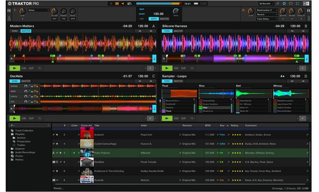319x192 pixels.
Task: Select Playlists in the browser tree
Action: 20,134
